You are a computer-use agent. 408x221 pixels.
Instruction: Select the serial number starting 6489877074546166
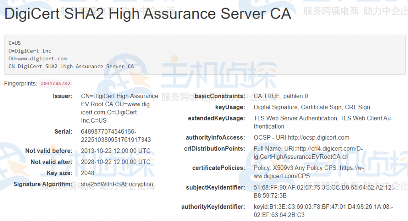[116, 136]
